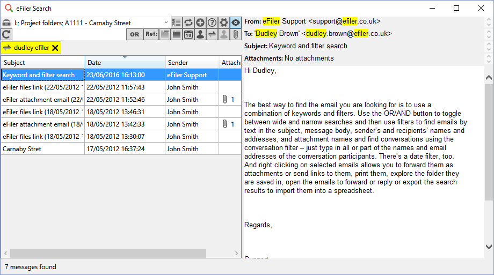Screen dimensions: 494x275
Task: Click the To line showing dudley.brown@efiler.co.uk
Action: coord(318,34)
